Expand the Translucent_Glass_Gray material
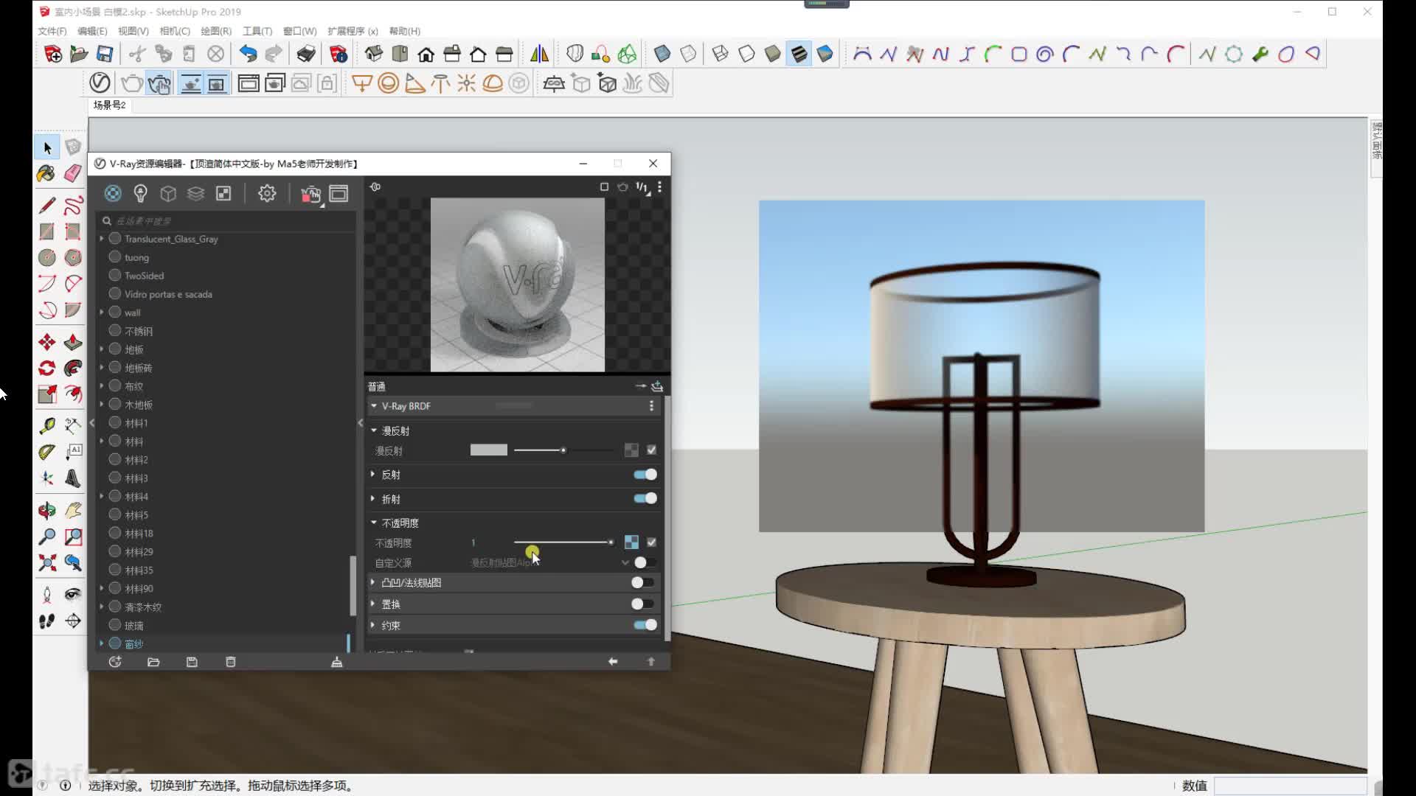Image resolution: width=1416 pixels, height=796 pixels. coord(102,239)
